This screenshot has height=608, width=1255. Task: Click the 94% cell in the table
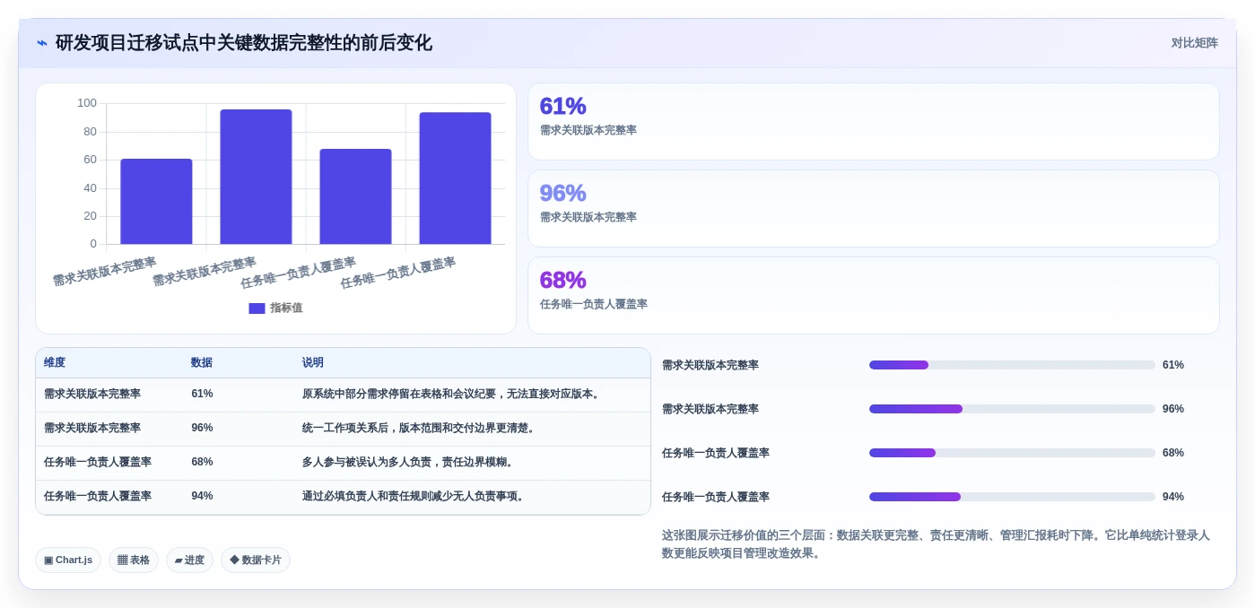[x=202, y=496]
